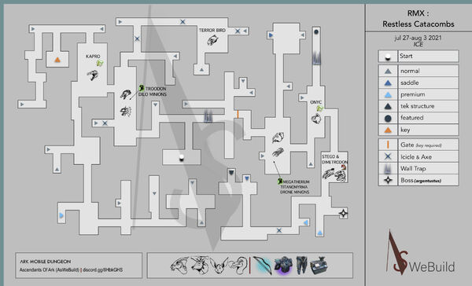Click the tek structure marker on the map
472x286 pixels.
click(231, 173)
